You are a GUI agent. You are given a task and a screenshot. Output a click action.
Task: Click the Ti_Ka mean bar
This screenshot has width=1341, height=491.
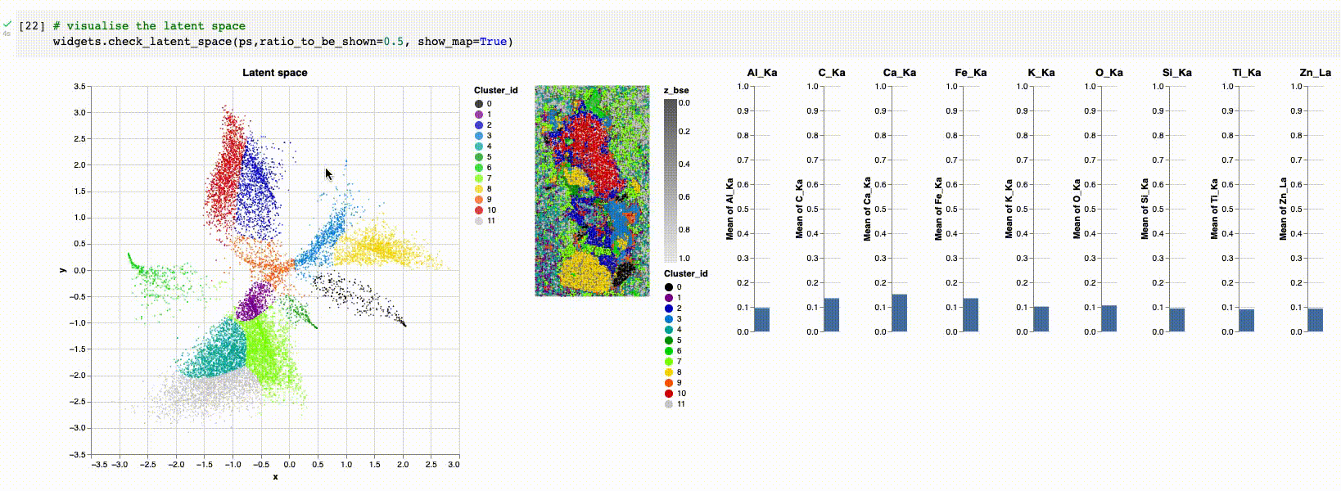click(x=1246, y=320)
